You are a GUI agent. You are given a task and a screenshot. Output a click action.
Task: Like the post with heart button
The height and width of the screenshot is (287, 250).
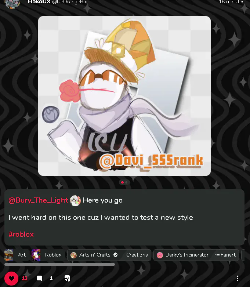tap(11, 279)
